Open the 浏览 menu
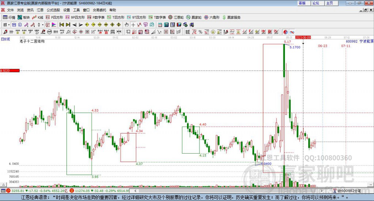Screen dimensions: 374x201 [20, 10]
